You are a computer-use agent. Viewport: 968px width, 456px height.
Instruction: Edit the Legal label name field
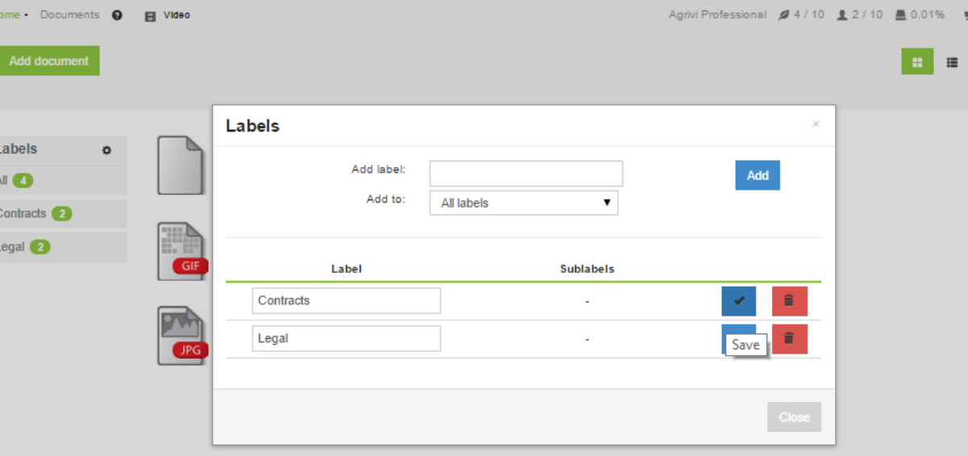[346, 338]
